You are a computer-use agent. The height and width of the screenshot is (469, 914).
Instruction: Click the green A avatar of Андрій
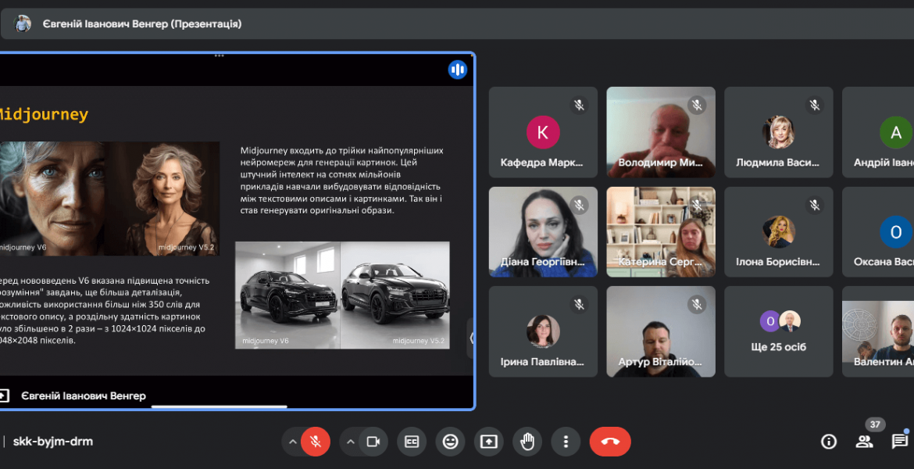click(896, 132)
